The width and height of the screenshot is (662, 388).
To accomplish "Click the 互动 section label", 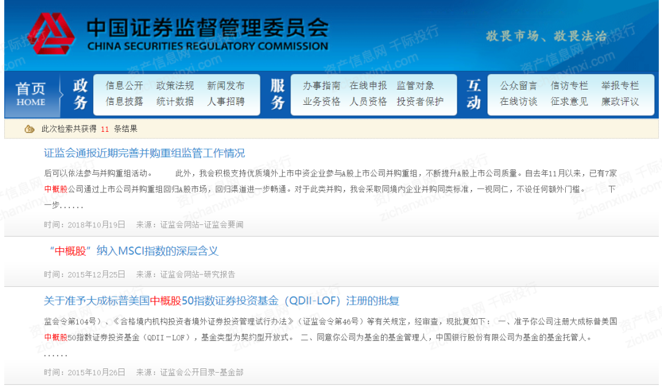I will pos(474,94).
